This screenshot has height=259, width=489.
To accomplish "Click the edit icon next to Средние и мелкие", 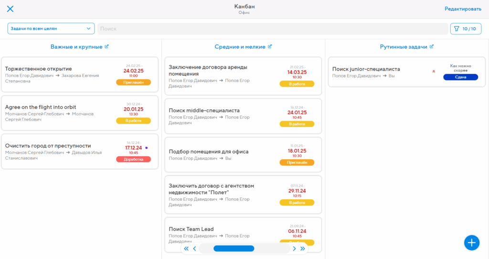I will pos(270,47).
